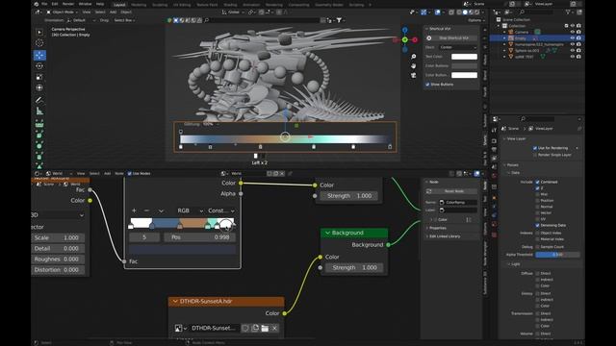
Task: Select the Scale tool in viewport toolbar
Action: pos(39,77)
